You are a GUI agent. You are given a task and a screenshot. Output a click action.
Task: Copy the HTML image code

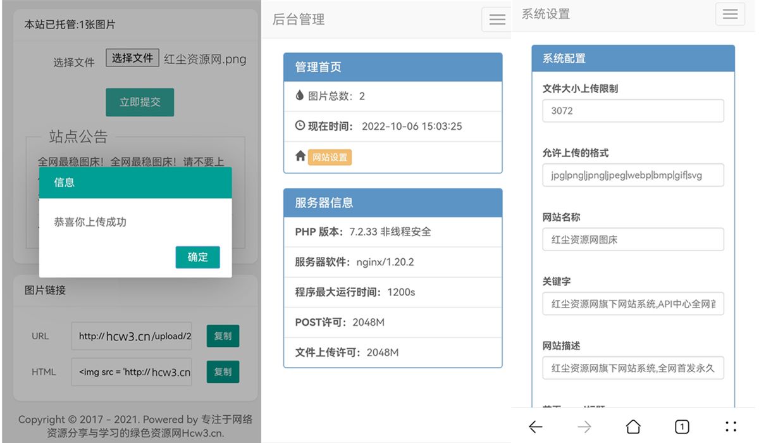223,372
